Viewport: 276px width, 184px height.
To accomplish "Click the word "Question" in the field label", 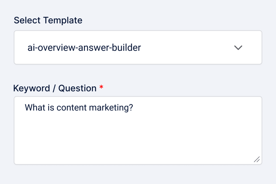I will tap(77, 88).
